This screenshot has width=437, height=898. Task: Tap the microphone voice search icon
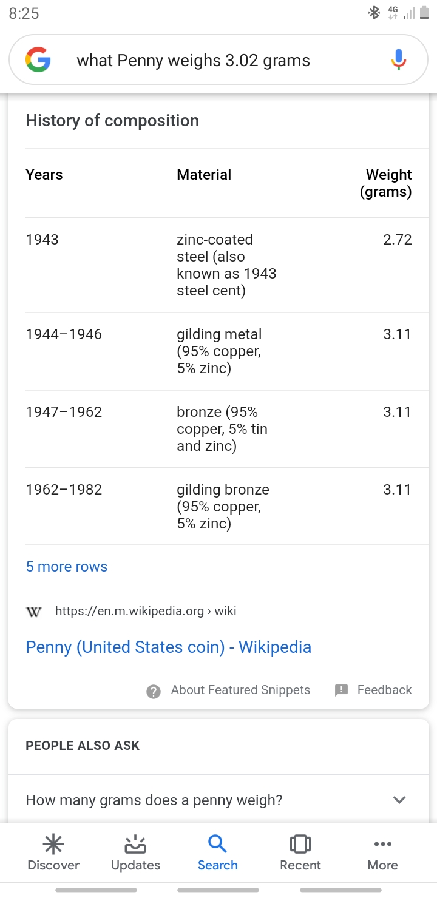tap(398, 60)
